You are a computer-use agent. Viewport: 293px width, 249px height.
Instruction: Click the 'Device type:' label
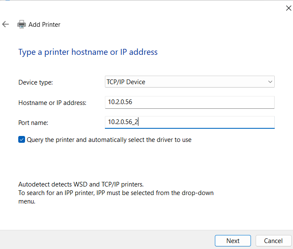tap(36, 82)
